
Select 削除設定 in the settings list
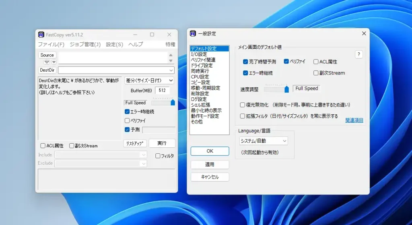click(x=209, y=93)
